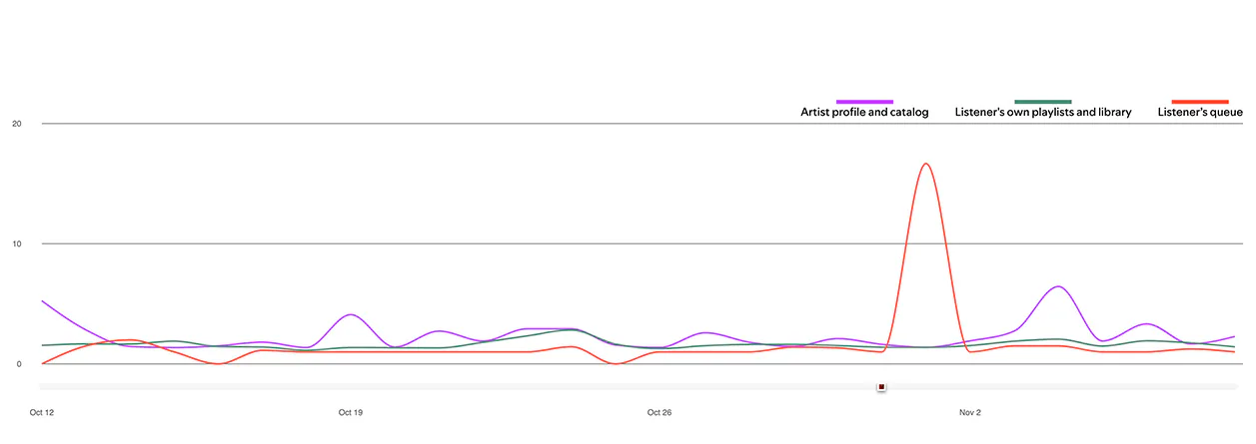Select the Oct 26 date label
The image size is (1256, 444).
pyautogui.click(x=658, y=412)
